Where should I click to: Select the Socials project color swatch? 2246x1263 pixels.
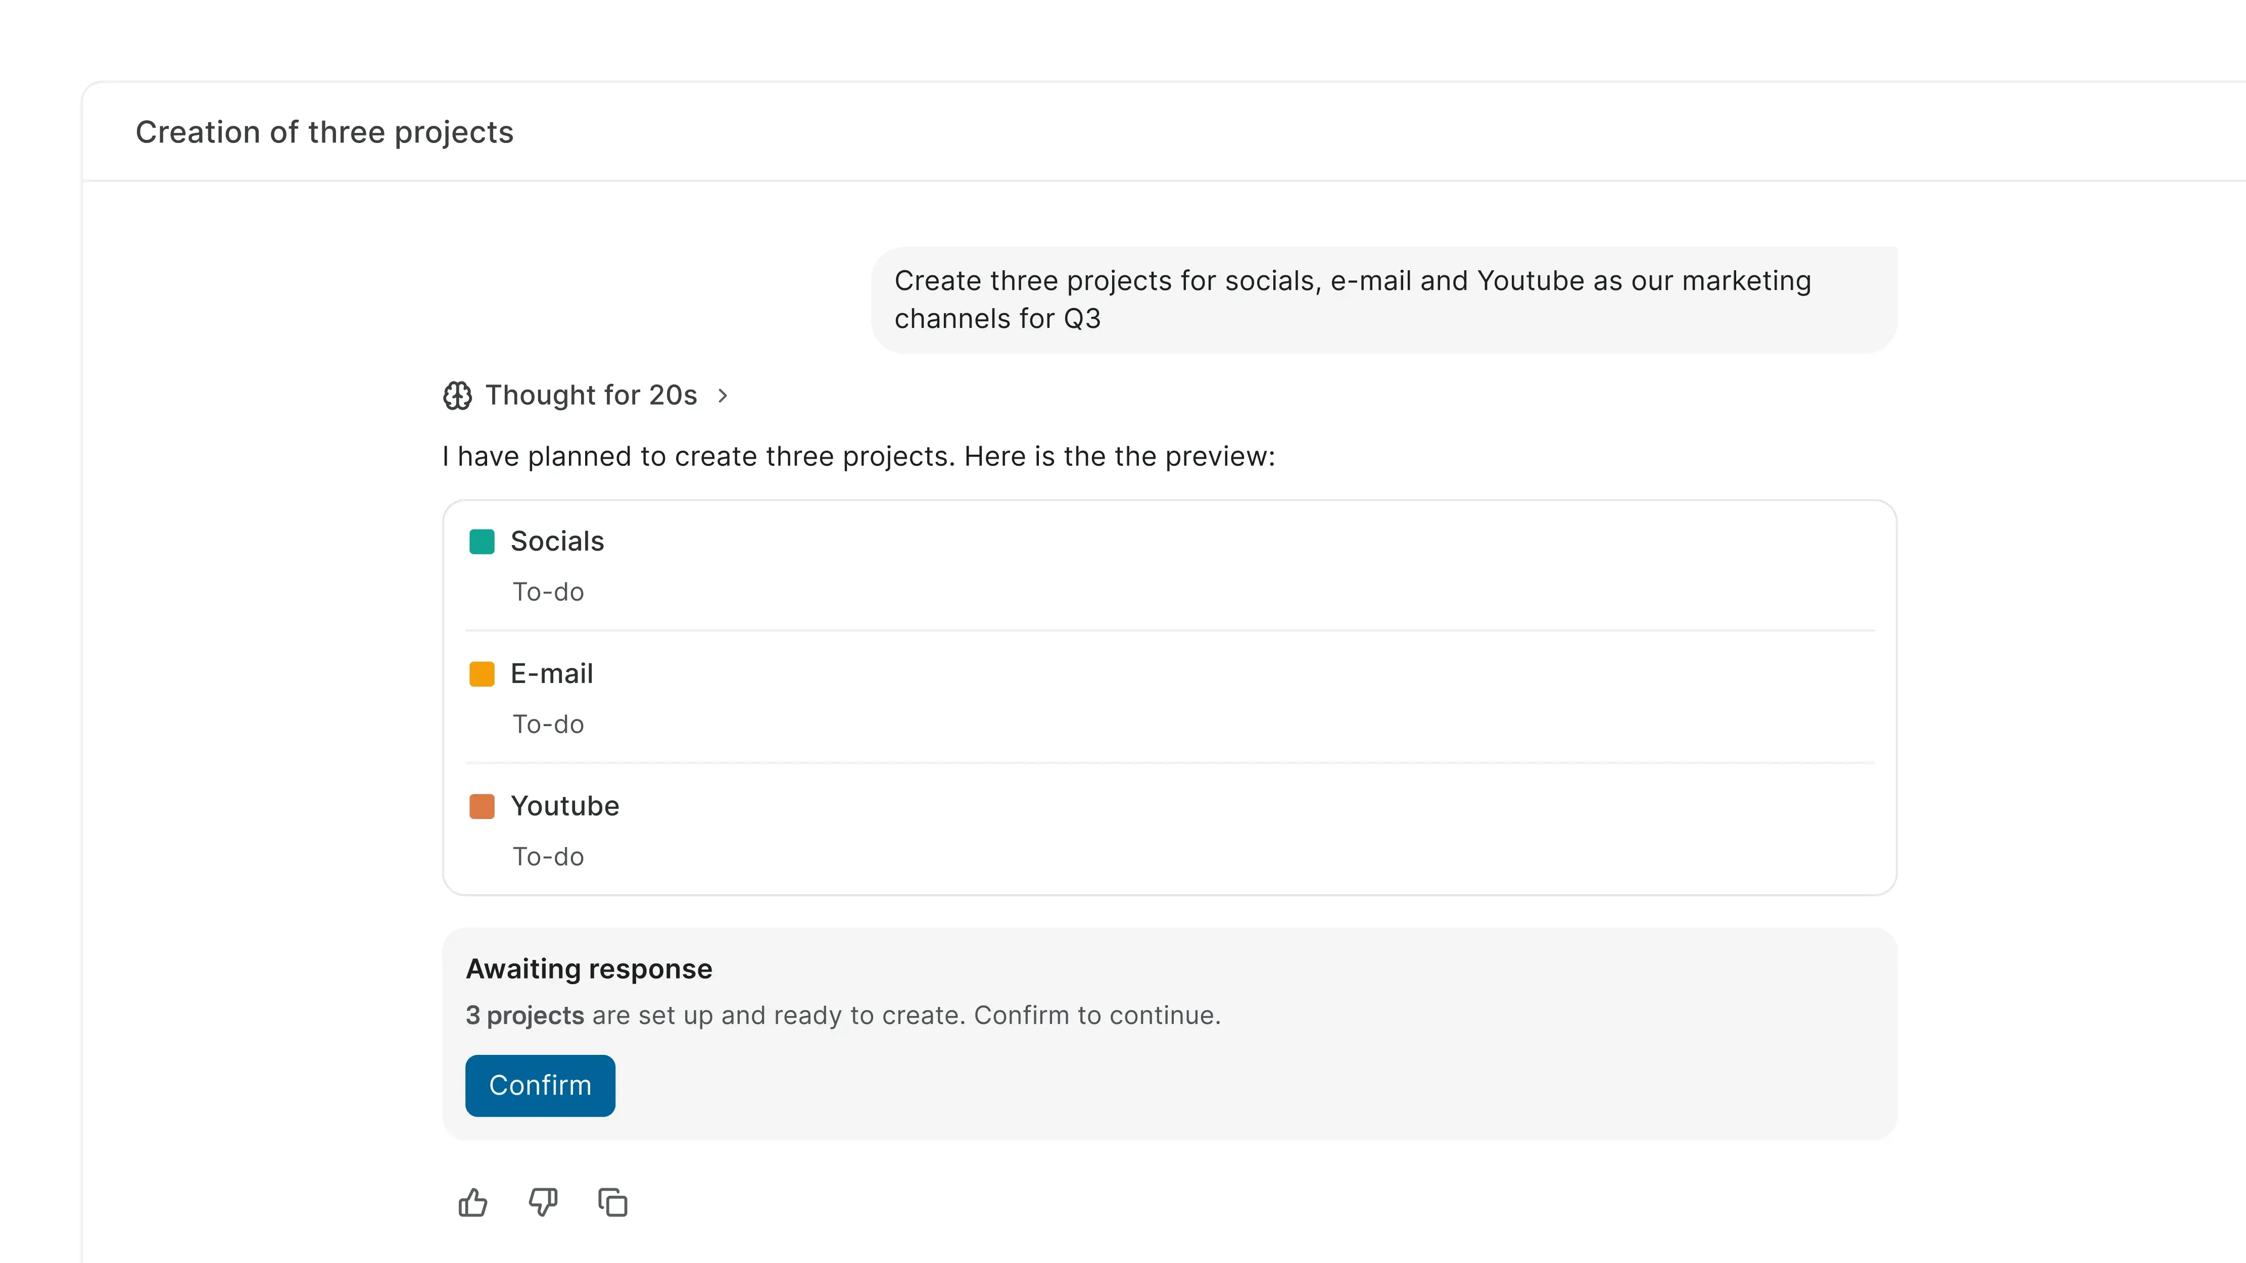[x=482, y=541]
